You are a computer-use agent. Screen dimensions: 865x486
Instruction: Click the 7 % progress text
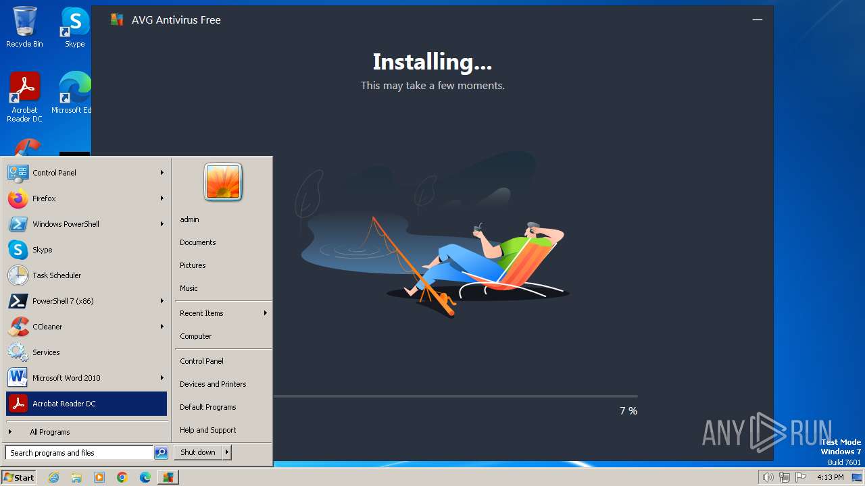tap(628, 410)
